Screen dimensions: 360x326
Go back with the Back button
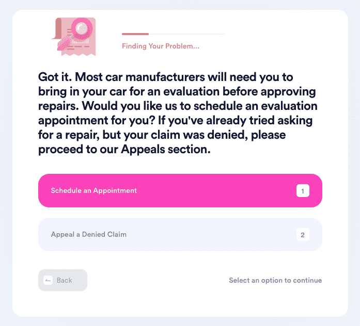coord(62,280)
